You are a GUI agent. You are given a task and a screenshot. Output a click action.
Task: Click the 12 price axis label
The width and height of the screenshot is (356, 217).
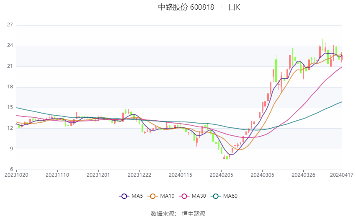(10, 128)
